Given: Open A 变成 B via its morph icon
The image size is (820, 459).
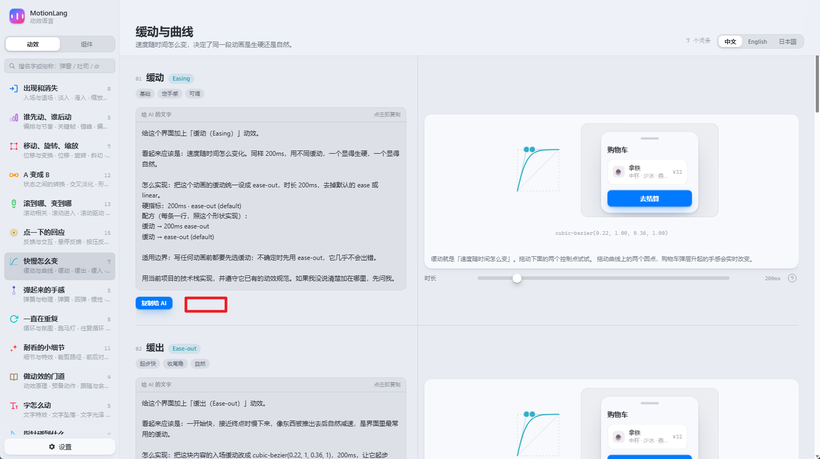Looking at the screenshot, I should click(x=14, y=175).
